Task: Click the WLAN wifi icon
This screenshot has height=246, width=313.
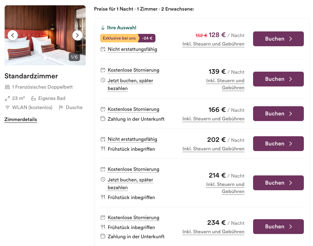Action: (7, 108)
